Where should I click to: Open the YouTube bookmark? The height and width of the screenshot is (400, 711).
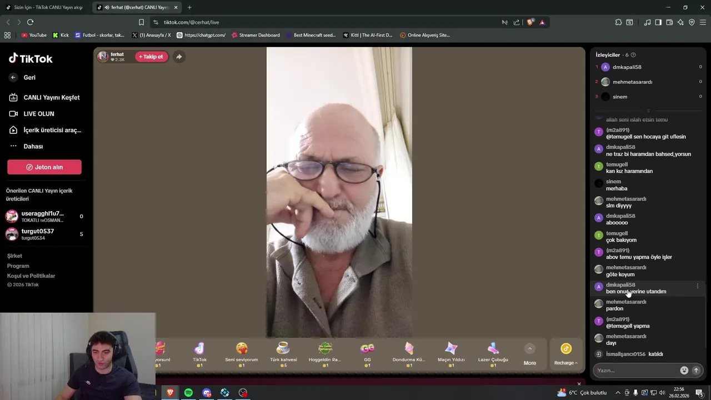(x=34, y=35)
